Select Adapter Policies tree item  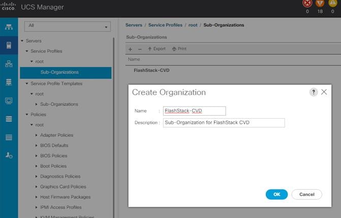[56, 135]
